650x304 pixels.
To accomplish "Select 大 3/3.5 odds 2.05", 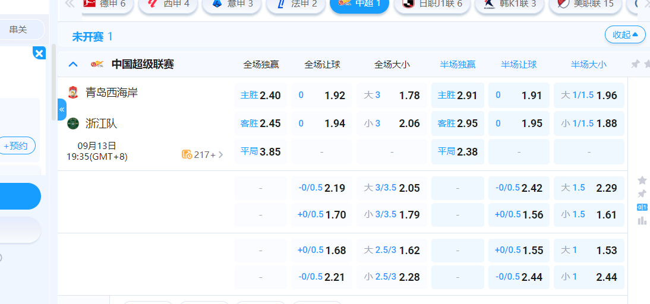I will coord(392,188).
